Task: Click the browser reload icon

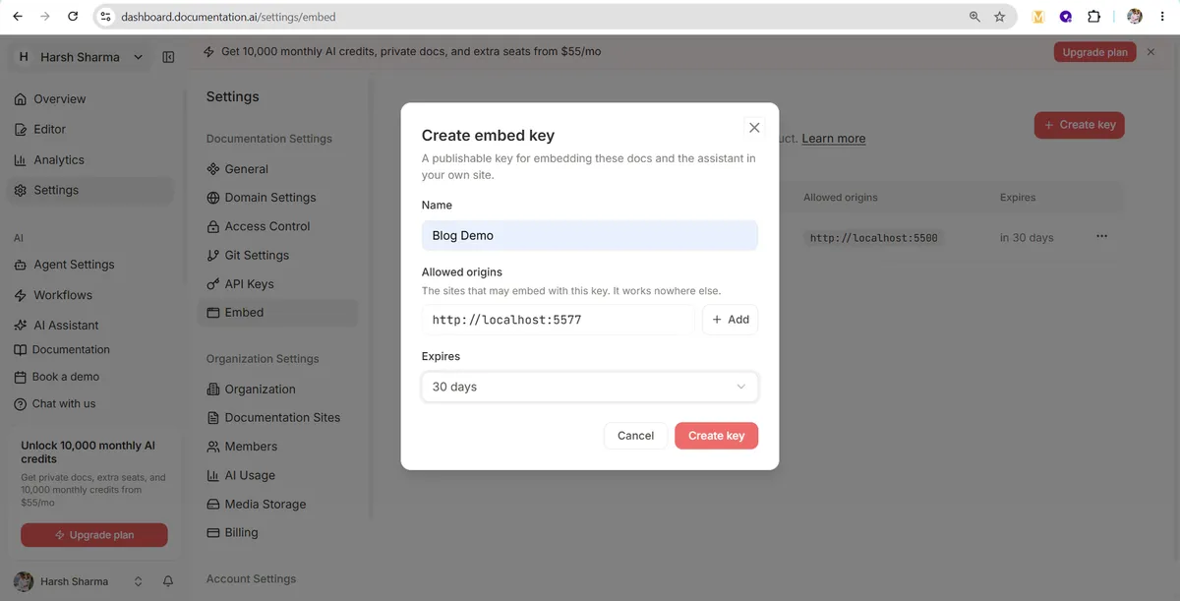Action: (73, 17)
